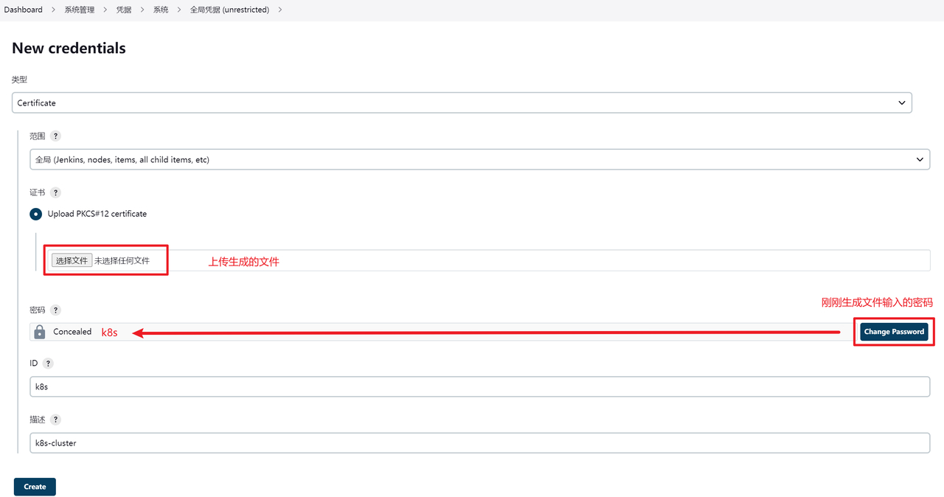944x497 pixels.
Task: Open help for the 密码 field
Action: (55, 310)
